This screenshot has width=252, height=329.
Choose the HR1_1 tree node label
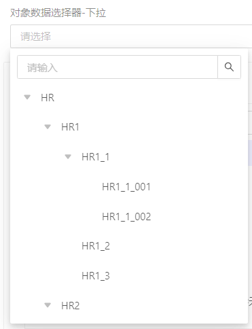[x=96, y=157]
